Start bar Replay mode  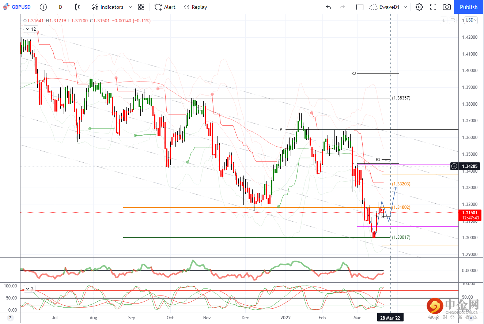(195, 7)
